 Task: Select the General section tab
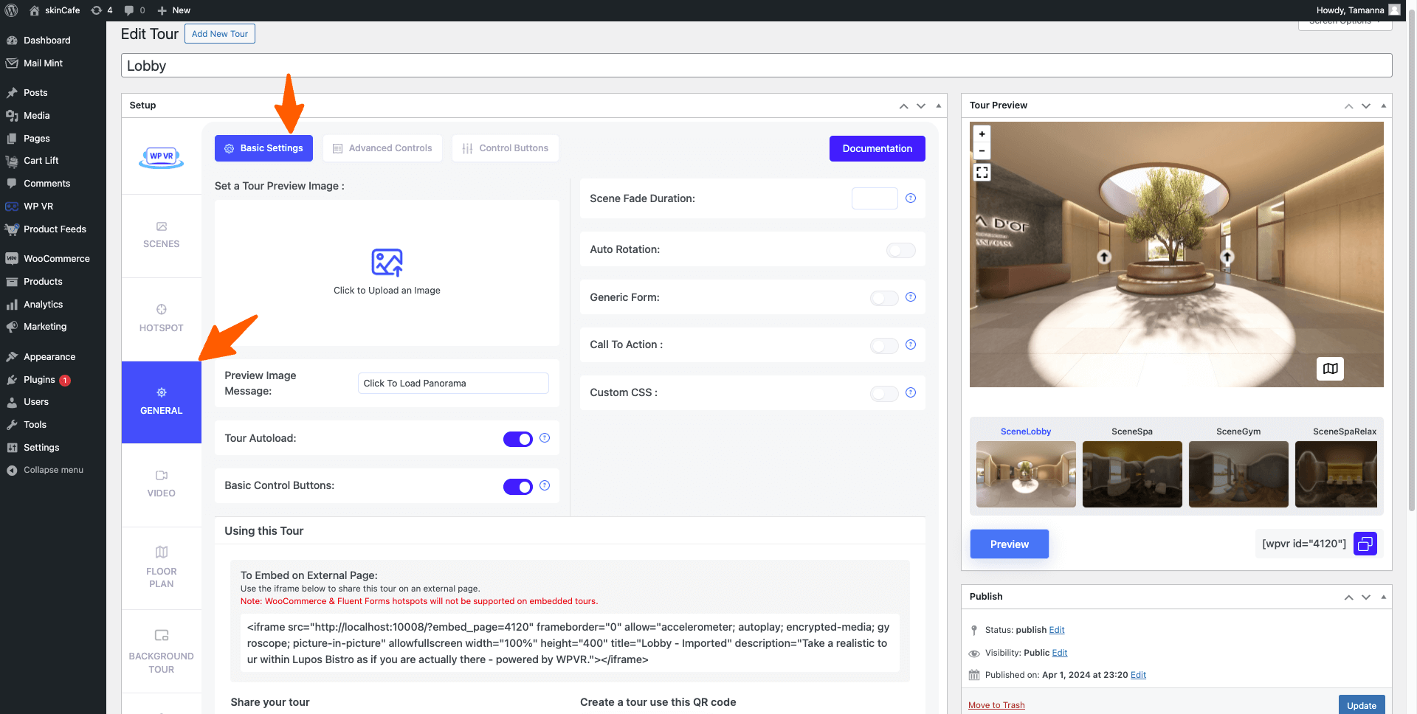pos(162,402)
